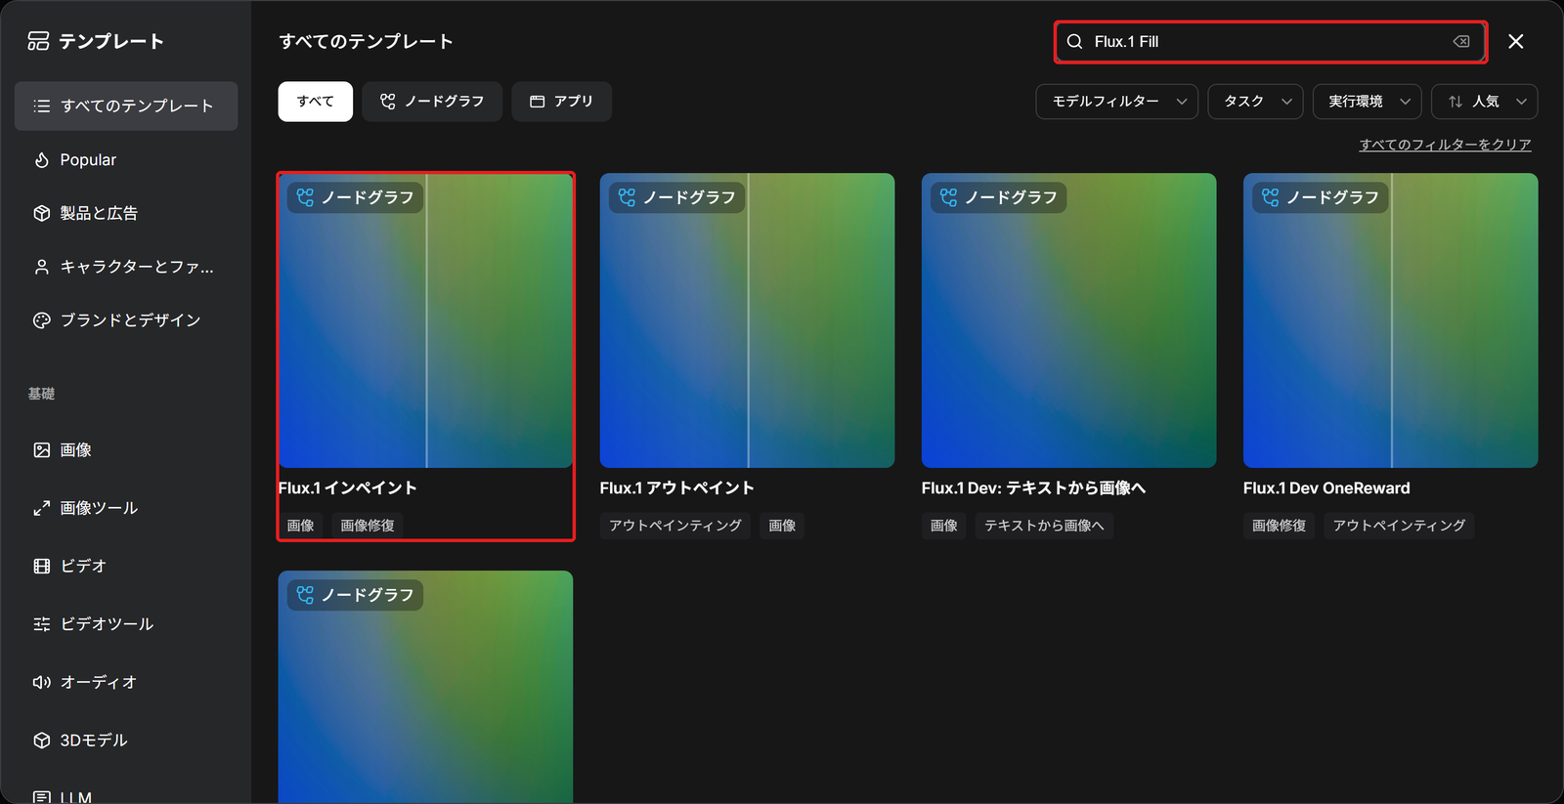
Task: Click すべてのフィルターをクリア link
Action: coord(1445,145)
